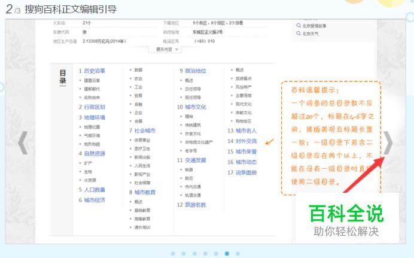Click the 金融 sub-item

click(138, 104)
